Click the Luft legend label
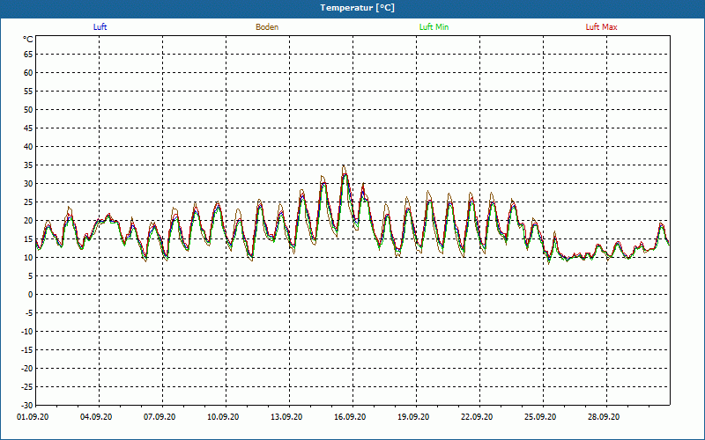Image resolution: width=705 pixels, height=440 pixels. tap(100, 27)
